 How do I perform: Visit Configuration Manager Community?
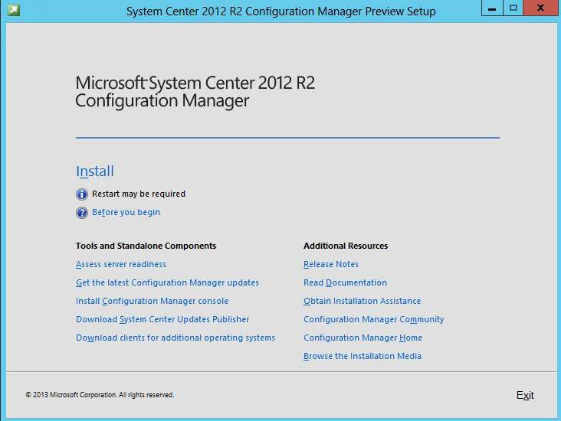pyautogui.click(x=373, y=319)
